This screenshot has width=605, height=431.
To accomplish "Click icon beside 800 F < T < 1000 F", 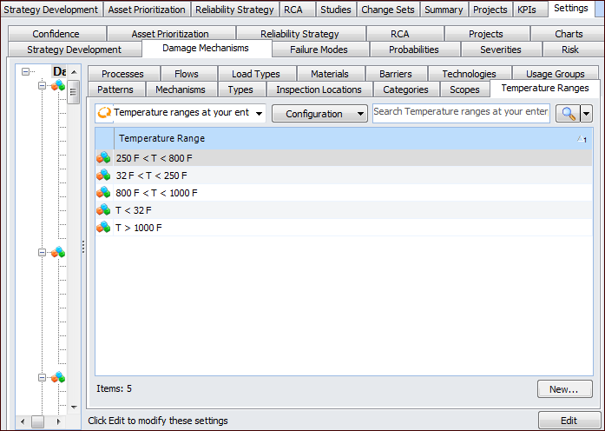I will (x=104, y=193).
